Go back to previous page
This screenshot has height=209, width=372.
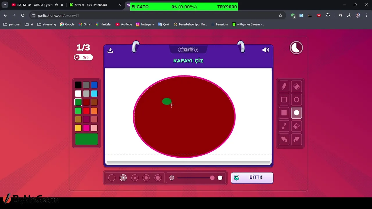click(5, 15)
